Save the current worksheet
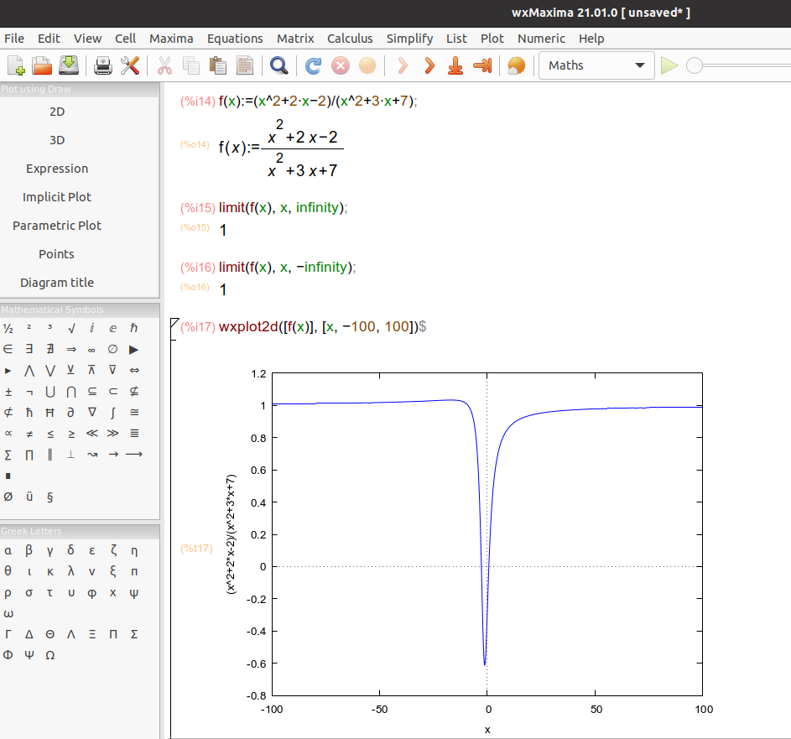 point(67,65)
